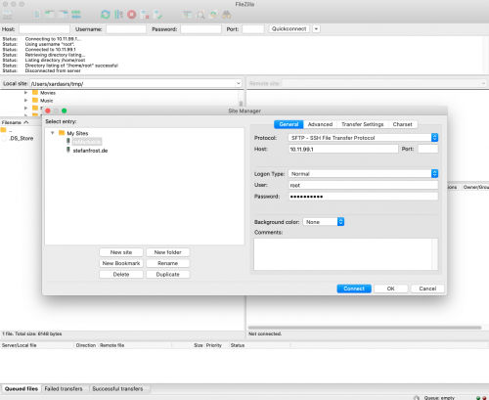This screenshot has height=400, width=489.
Task: Switch to the Advanced tab
Action: pos(320,124)
